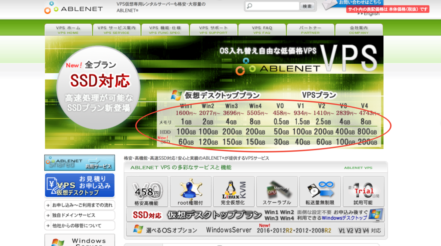Open the VPS FAQ tab

262,30
